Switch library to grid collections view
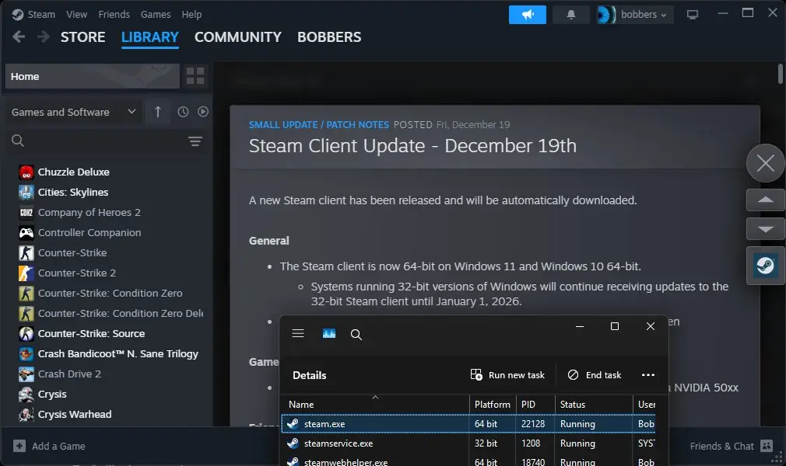786x466 pixels. [x=195, y=76]
